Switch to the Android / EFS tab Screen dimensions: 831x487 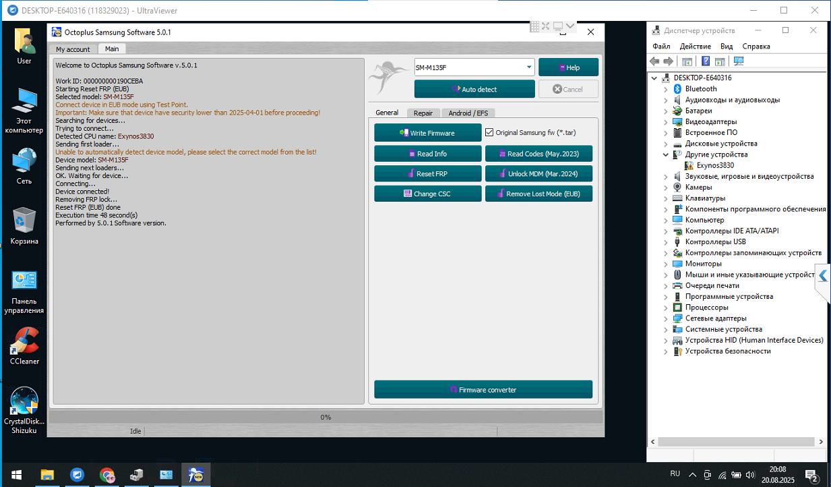tap(468, 113)
